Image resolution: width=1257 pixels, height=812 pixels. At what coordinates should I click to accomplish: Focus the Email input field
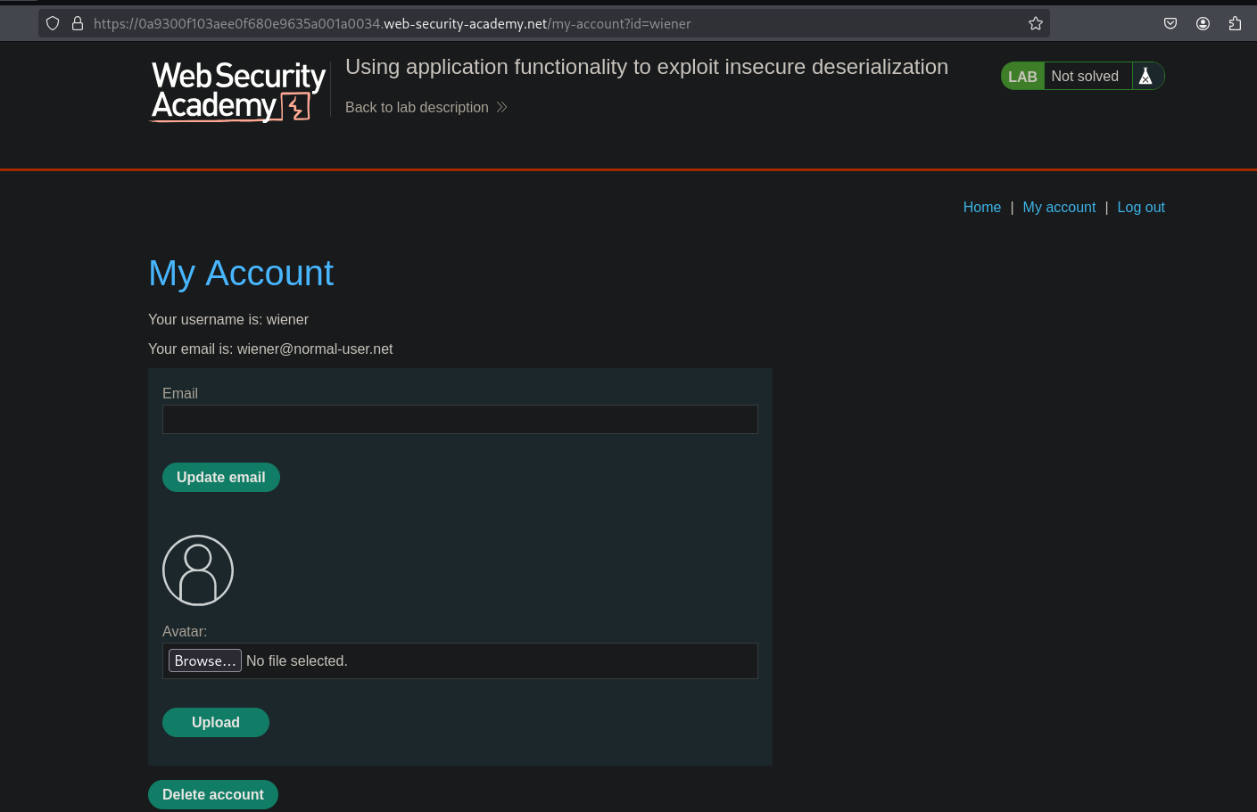click(459, 420)
